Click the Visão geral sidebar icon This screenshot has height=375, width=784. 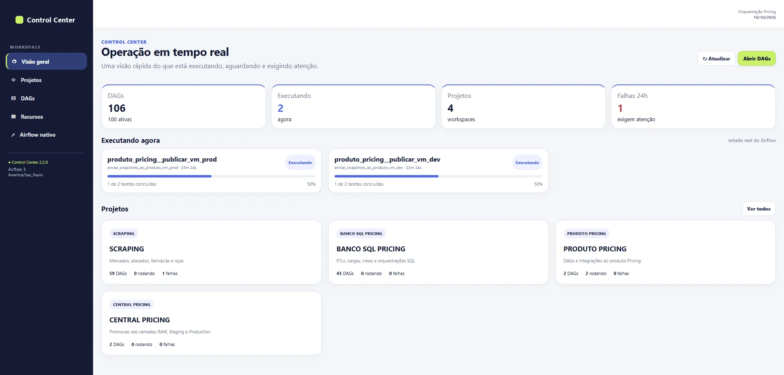coord(14,62)
